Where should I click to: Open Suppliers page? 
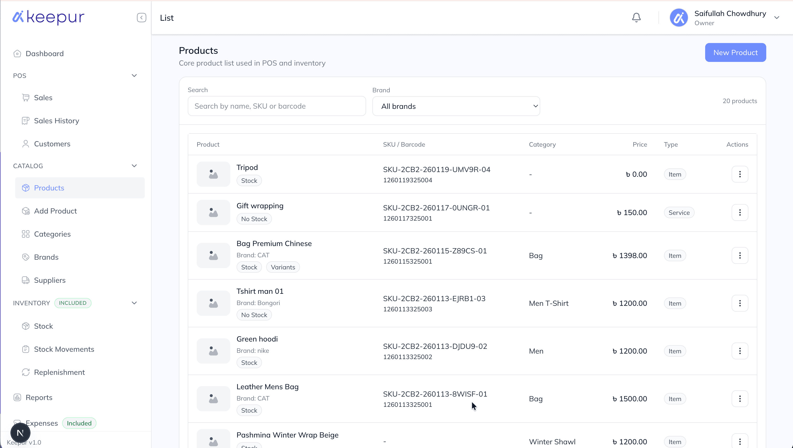50,280
